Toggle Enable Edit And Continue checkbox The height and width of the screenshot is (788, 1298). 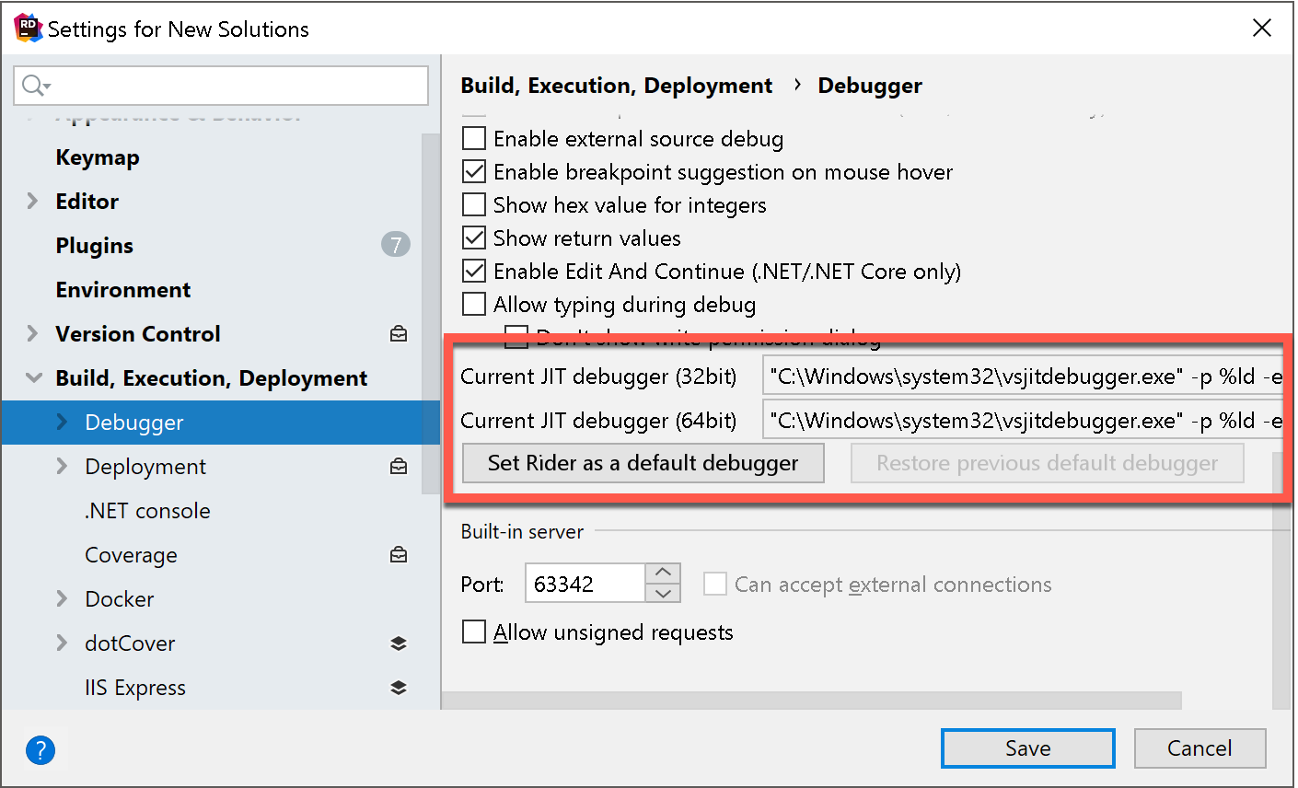coord(474,272)
